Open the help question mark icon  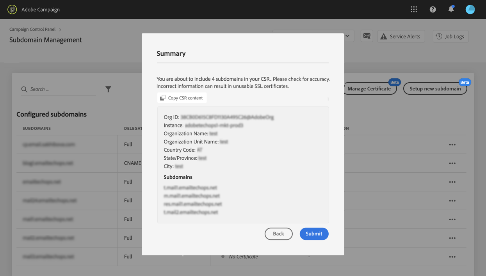pyautogui.click(x=433, y=9)
